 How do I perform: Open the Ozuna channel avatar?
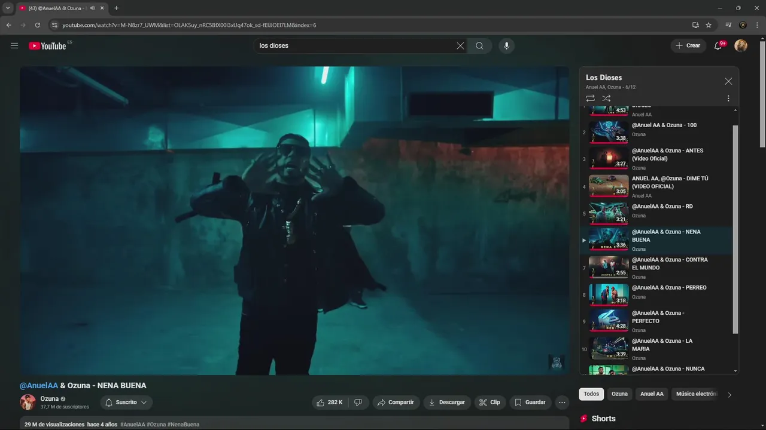pyautogui.click(x=28, y=403)
